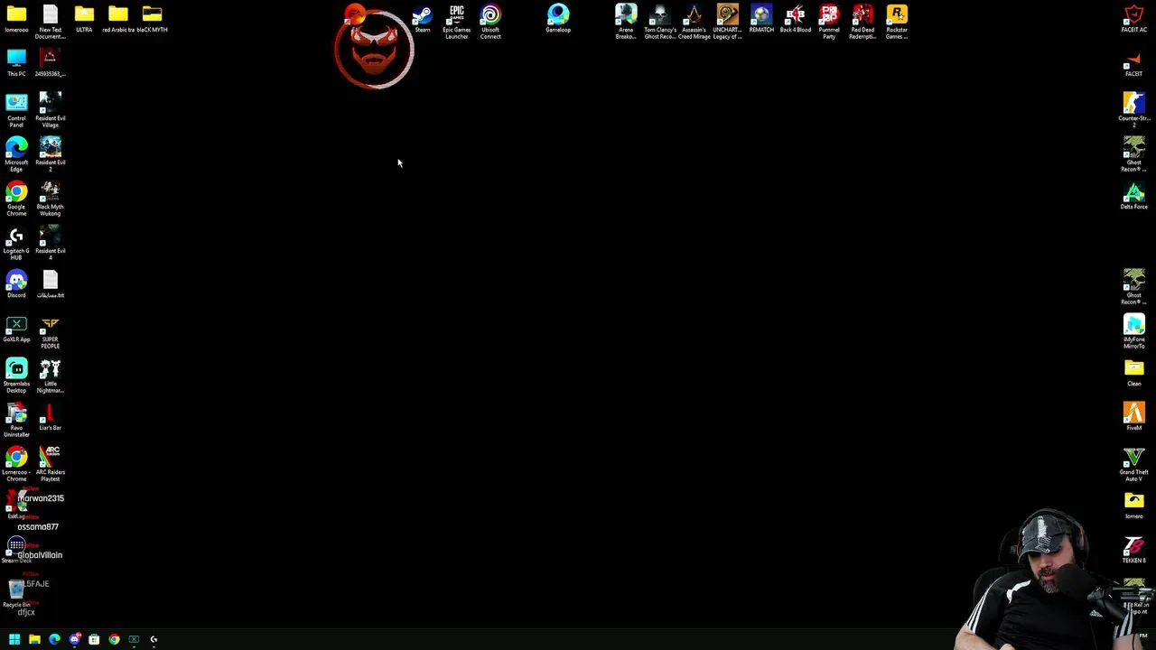Select the Gameloop desktop shortcut
1156x650 pixels.
pyautogui.click(x=558, y=19)
